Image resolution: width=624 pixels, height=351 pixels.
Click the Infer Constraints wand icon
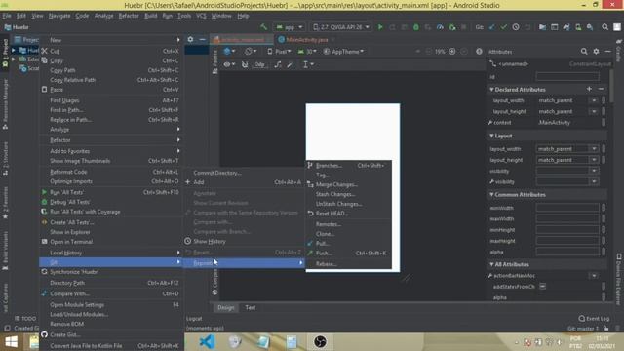pyautogui.click(x=290, y=64)
